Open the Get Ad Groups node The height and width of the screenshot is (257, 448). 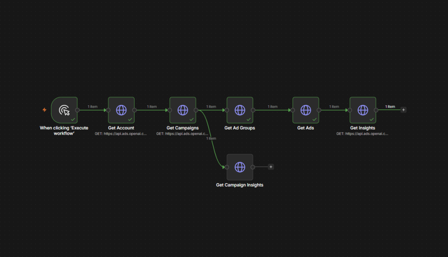[x=240, y=110]
